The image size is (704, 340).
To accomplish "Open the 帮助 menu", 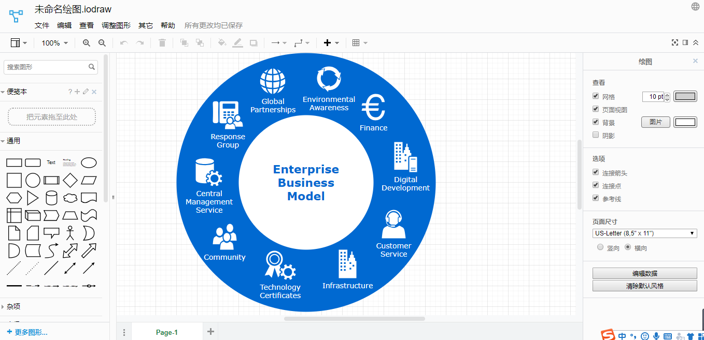I will click(x=168, y=25).
